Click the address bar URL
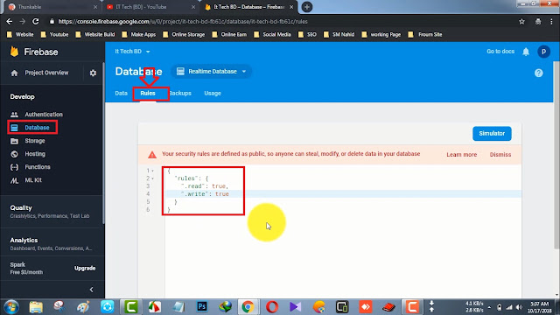Image resolution: width=560 pixels, height=315 pixels. pyautogui.click(x=183, y=21)
